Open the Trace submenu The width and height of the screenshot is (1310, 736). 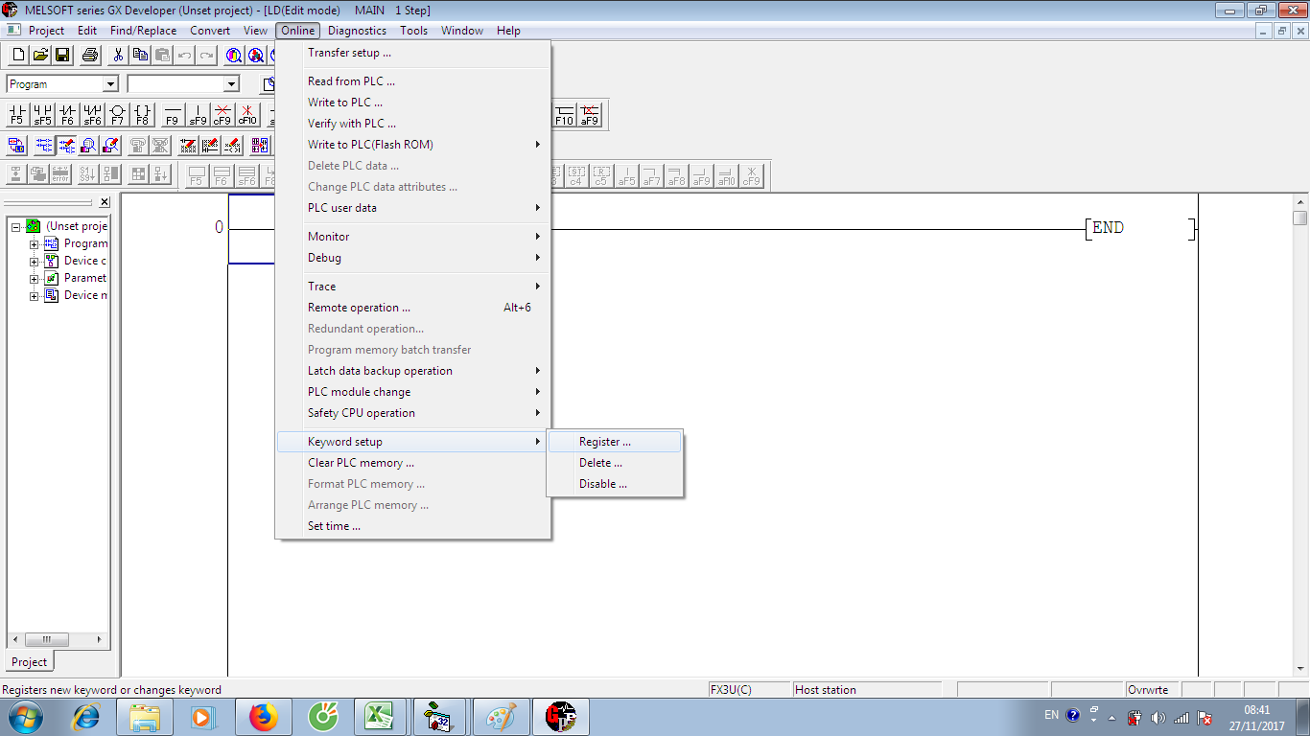412,287
